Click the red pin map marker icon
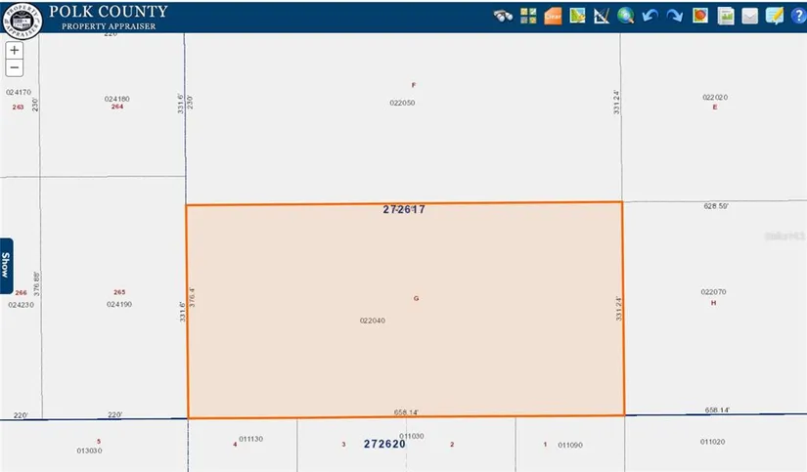This screenshot has width=807, height=472. click(x=700, y=16)
